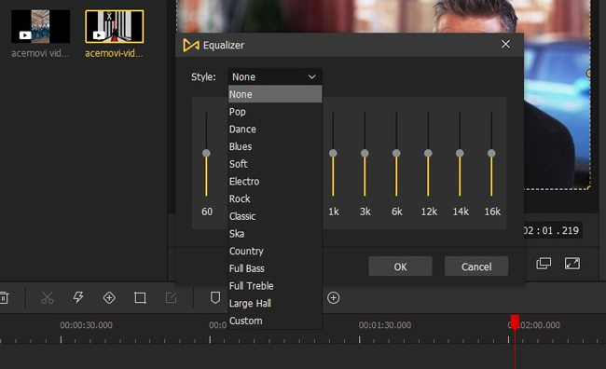This screenshot has height=369, width=606.
Task: Choose the Dance equalizer style
Action: pos(275,129)
